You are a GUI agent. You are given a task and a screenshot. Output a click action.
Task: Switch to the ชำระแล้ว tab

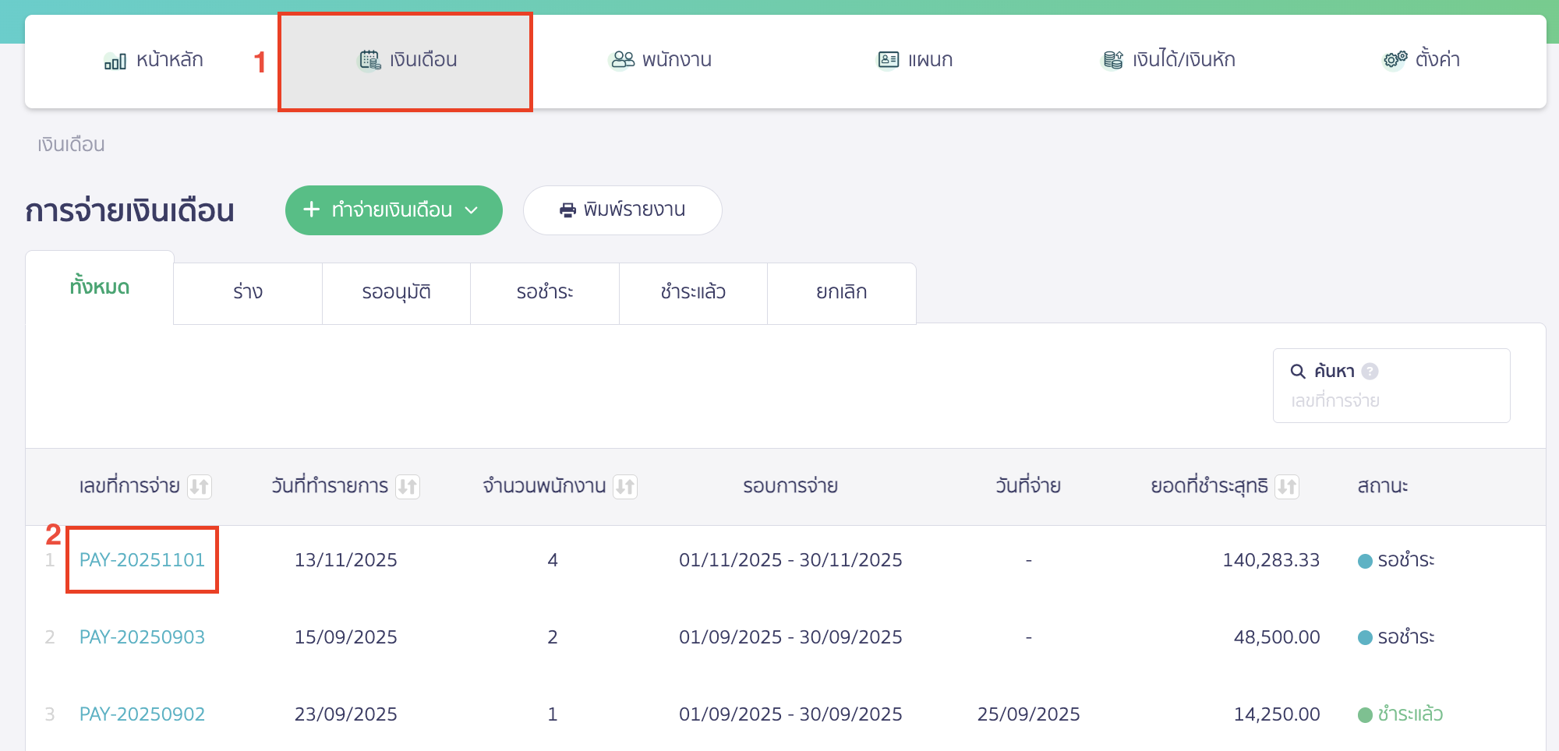pyautogui.click(x=692, y=292)
